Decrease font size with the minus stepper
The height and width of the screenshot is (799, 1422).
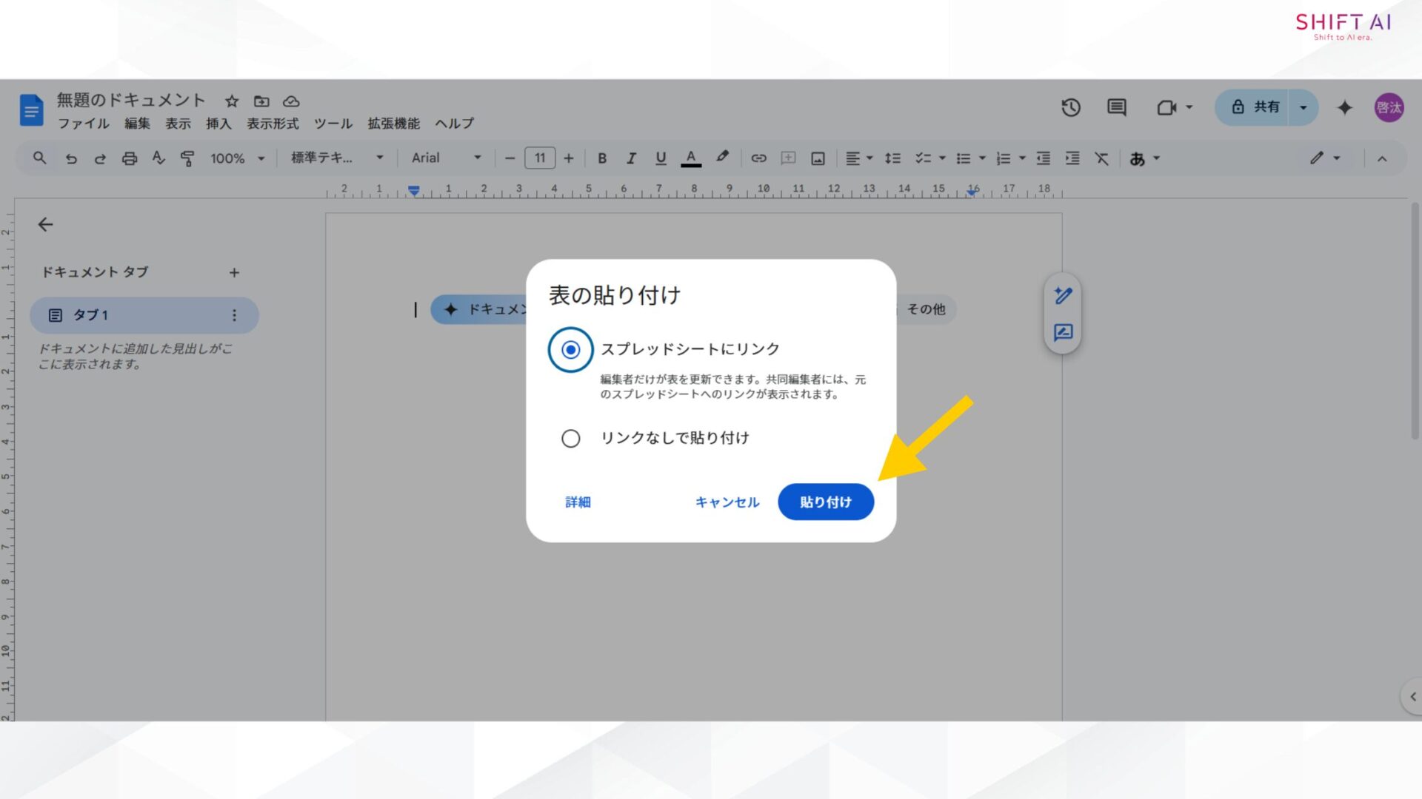click(x=509, y=158)
